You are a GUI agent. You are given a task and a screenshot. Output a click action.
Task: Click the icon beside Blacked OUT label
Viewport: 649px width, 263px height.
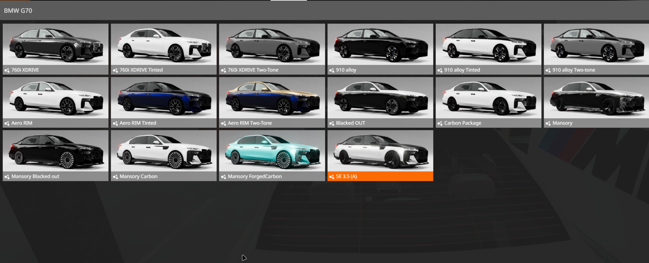coord(332,123)
